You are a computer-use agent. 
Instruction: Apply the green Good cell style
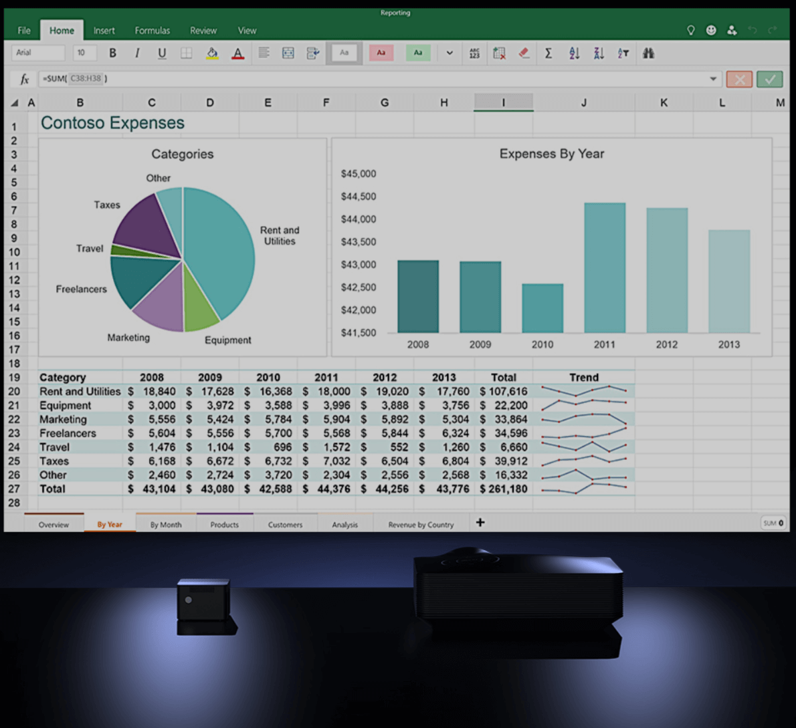coord(418,53)
